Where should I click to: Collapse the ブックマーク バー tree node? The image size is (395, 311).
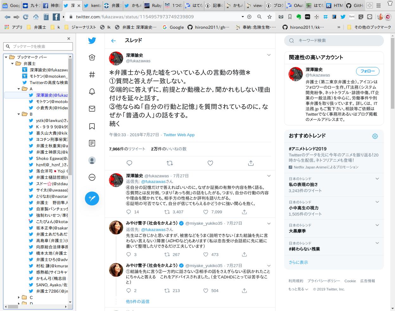tap(6, 57)
